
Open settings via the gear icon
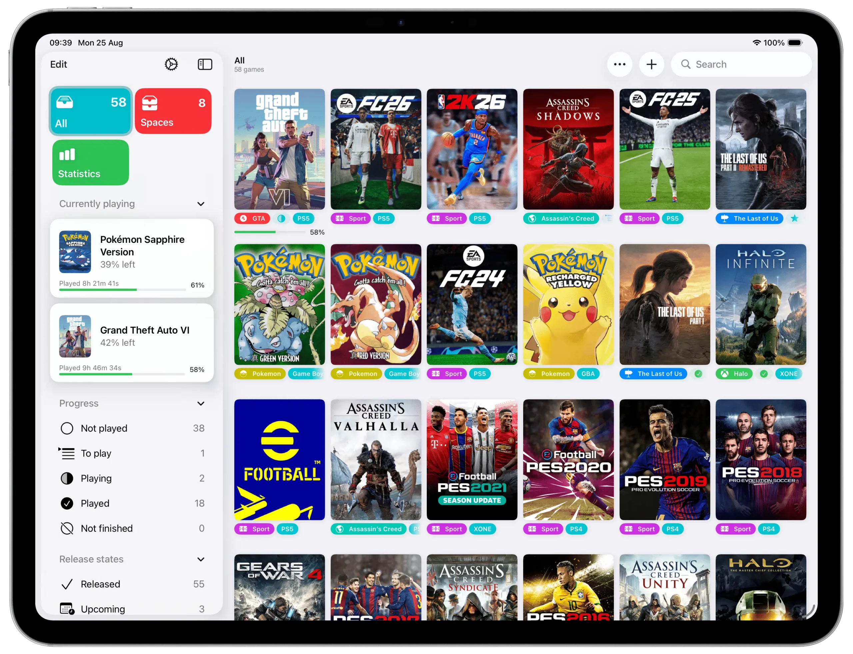click(x=171, y=64)
